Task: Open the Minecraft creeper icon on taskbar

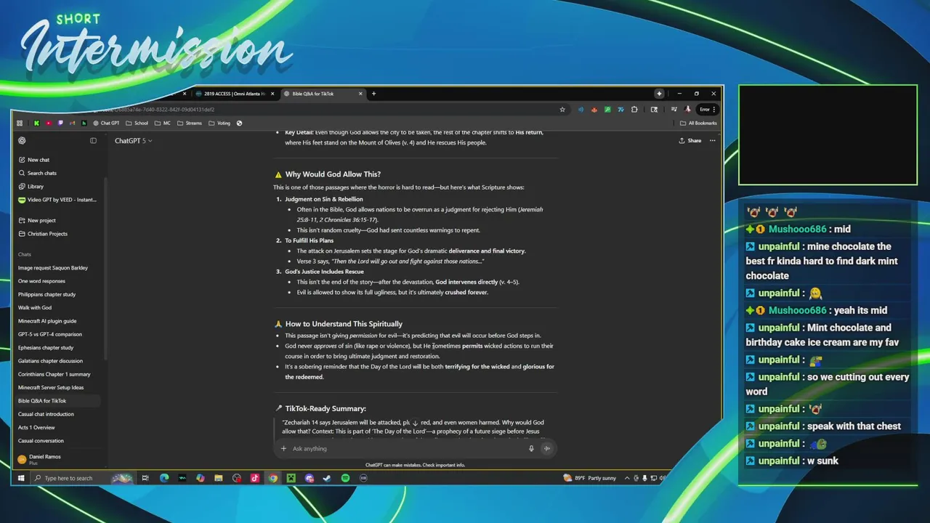Action: tap(291, 478)
